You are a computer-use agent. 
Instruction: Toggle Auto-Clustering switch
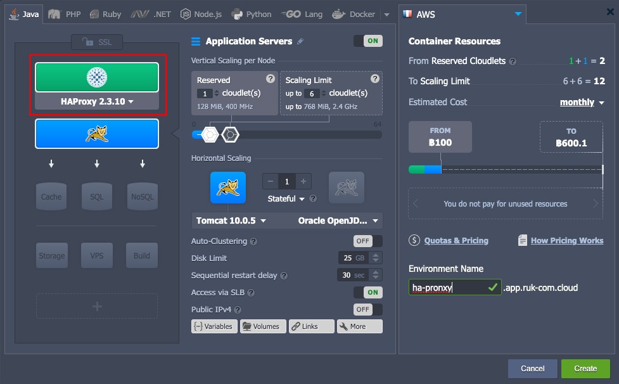[x=368, y=241]
